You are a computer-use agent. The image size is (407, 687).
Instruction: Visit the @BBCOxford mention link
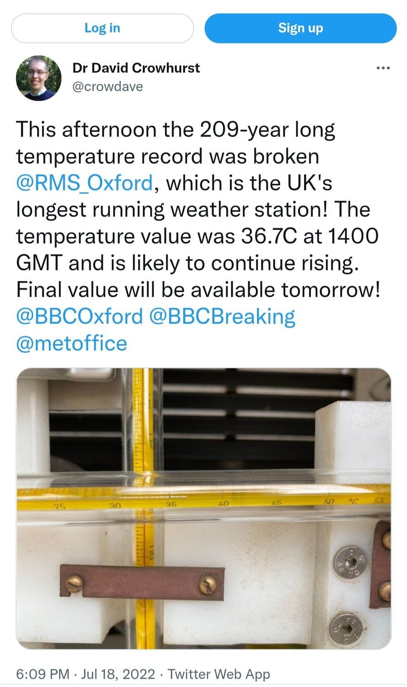coord(80,317)
